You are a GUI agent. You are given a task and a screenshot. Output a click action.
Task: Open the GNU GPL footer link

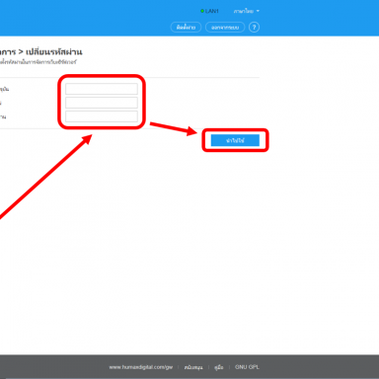[x=247, y=367]
